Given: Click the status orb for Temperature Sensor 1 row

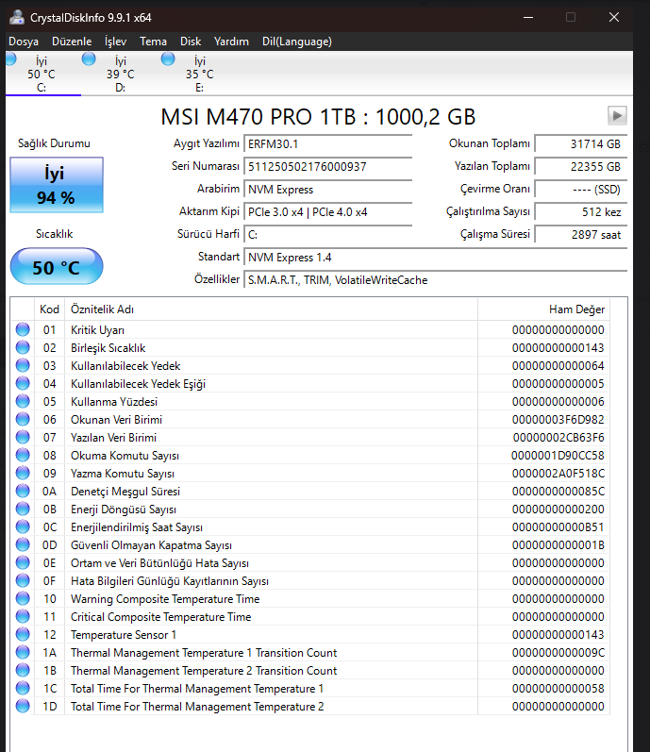Looking at the screenshot, I should (x=23, y=634).
